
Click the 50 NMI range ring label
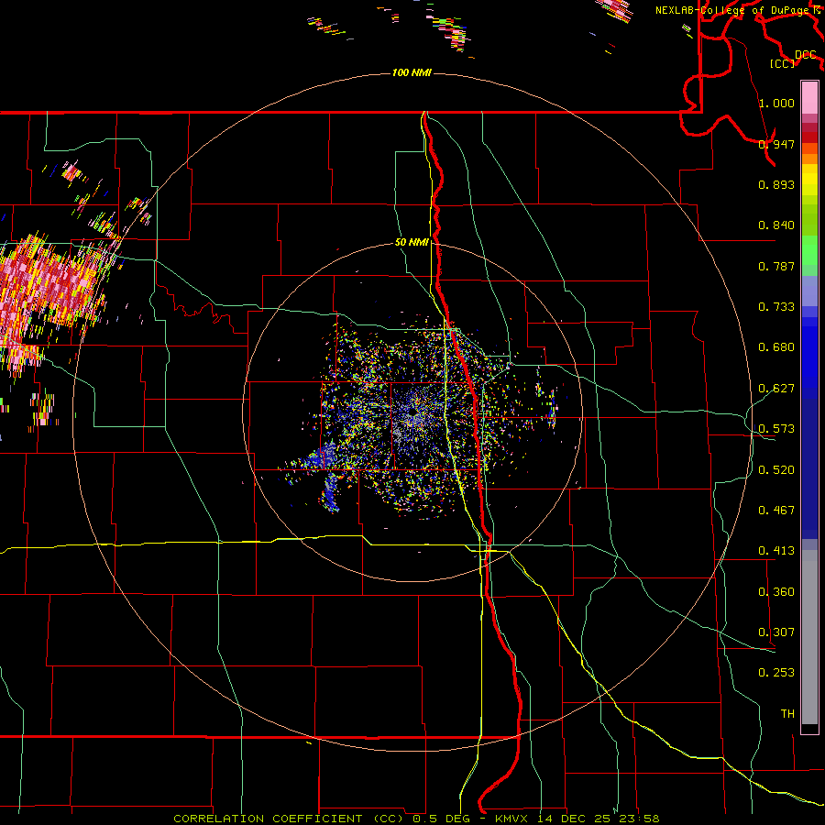coord(412,242)
